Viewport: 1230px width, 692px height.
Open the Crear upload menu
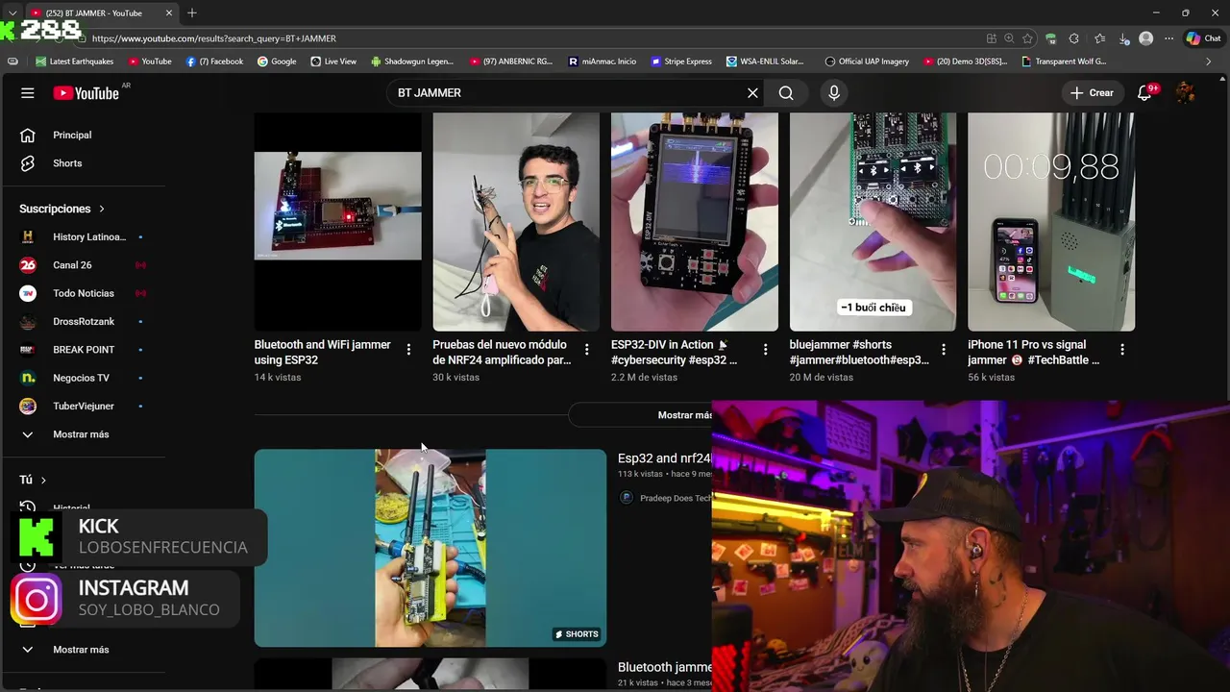coord(1093,93)
